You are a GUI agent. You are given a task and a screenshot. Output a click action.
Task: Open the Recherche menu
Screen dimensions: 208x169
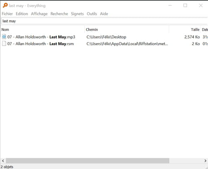point(59,14)
